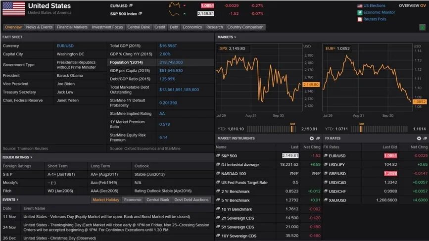Click the StarMine Implied Rating AA value
This screenshot has width=429, height=241.
point(162,113)
